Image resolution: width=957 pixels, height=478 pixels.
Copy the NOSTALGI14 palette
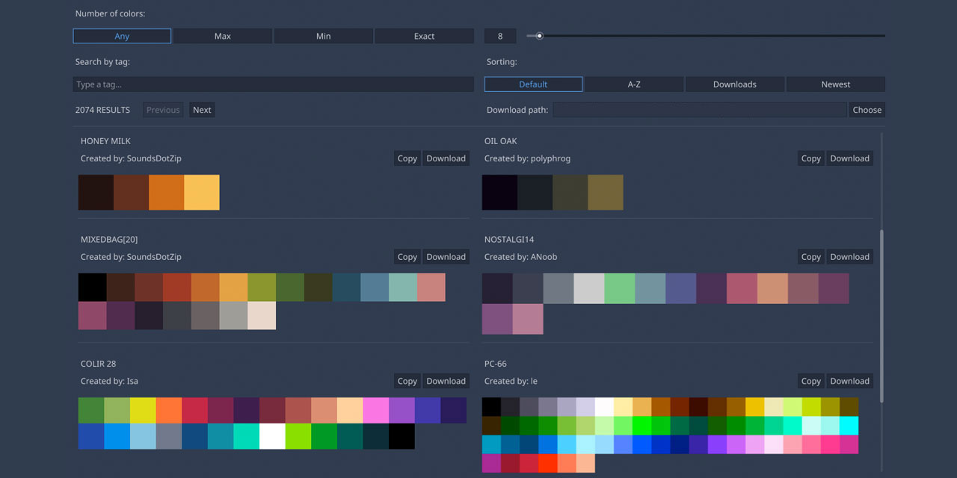(811, 257)
